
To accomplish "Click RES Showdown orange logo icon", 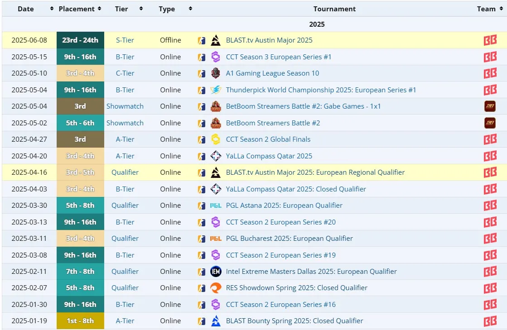I will point(216,288).
